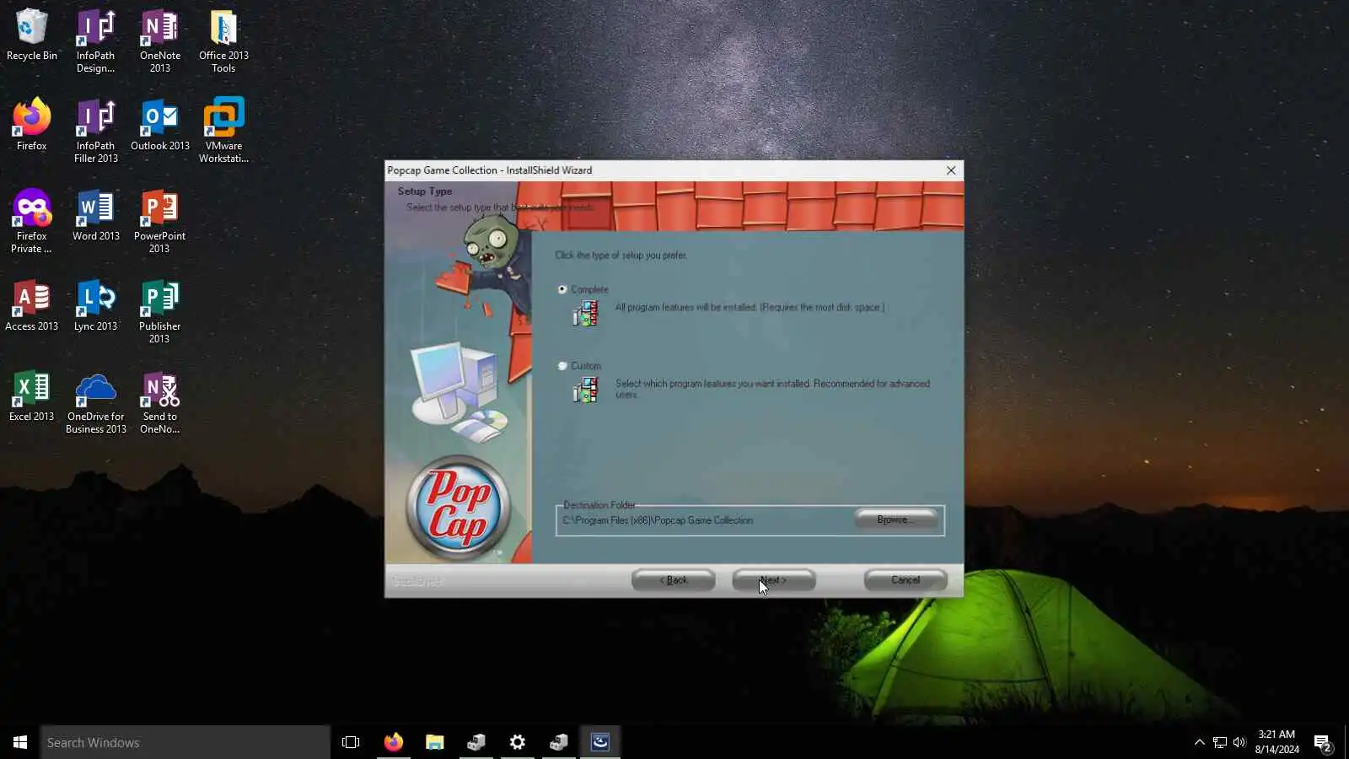Open the Windows Start menu
Image resolution: width=1349 pixels, height=759 pixels.
[20, 742]
